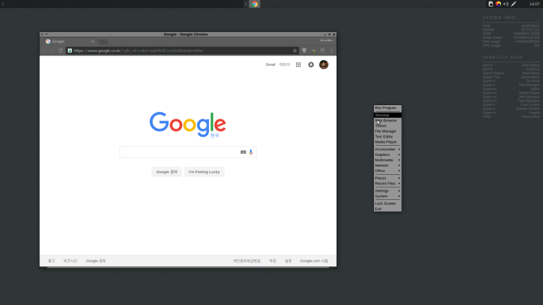Open the 개인정보처리방침 footer link

point(246,261)
